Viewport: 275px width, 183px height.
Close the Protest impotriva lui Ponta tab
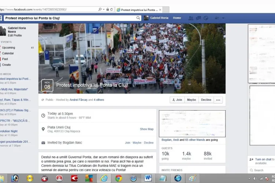(160, 10)
